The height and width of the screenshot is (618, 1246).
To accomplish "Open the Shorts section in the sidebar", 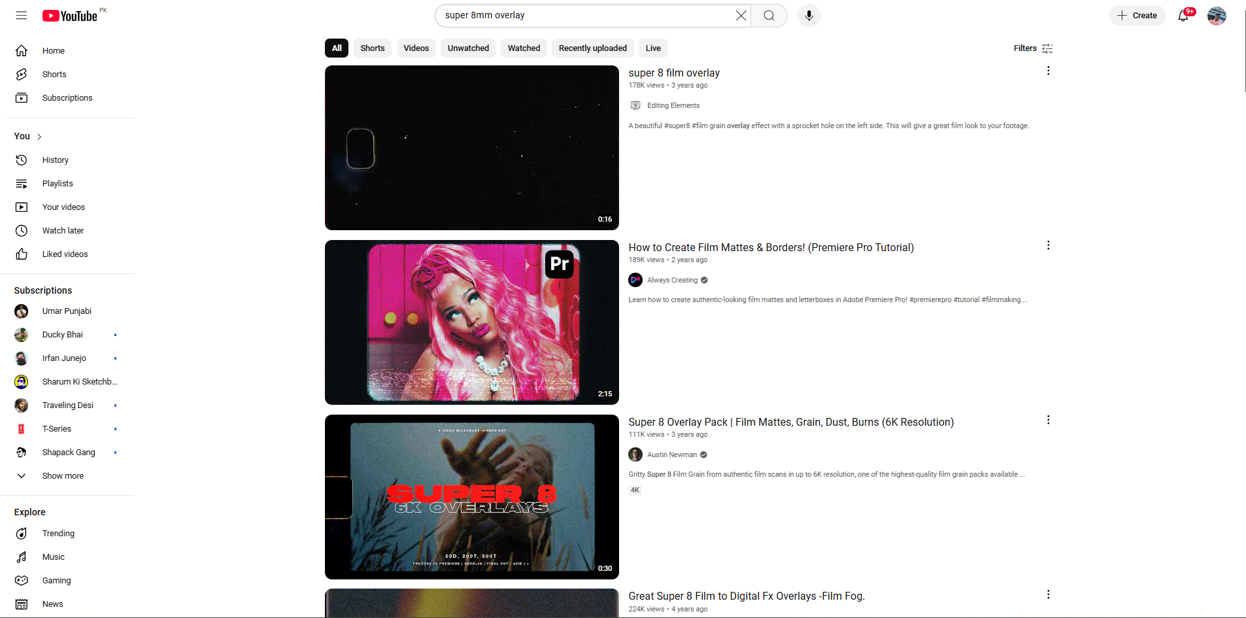I will pos(54,74).
